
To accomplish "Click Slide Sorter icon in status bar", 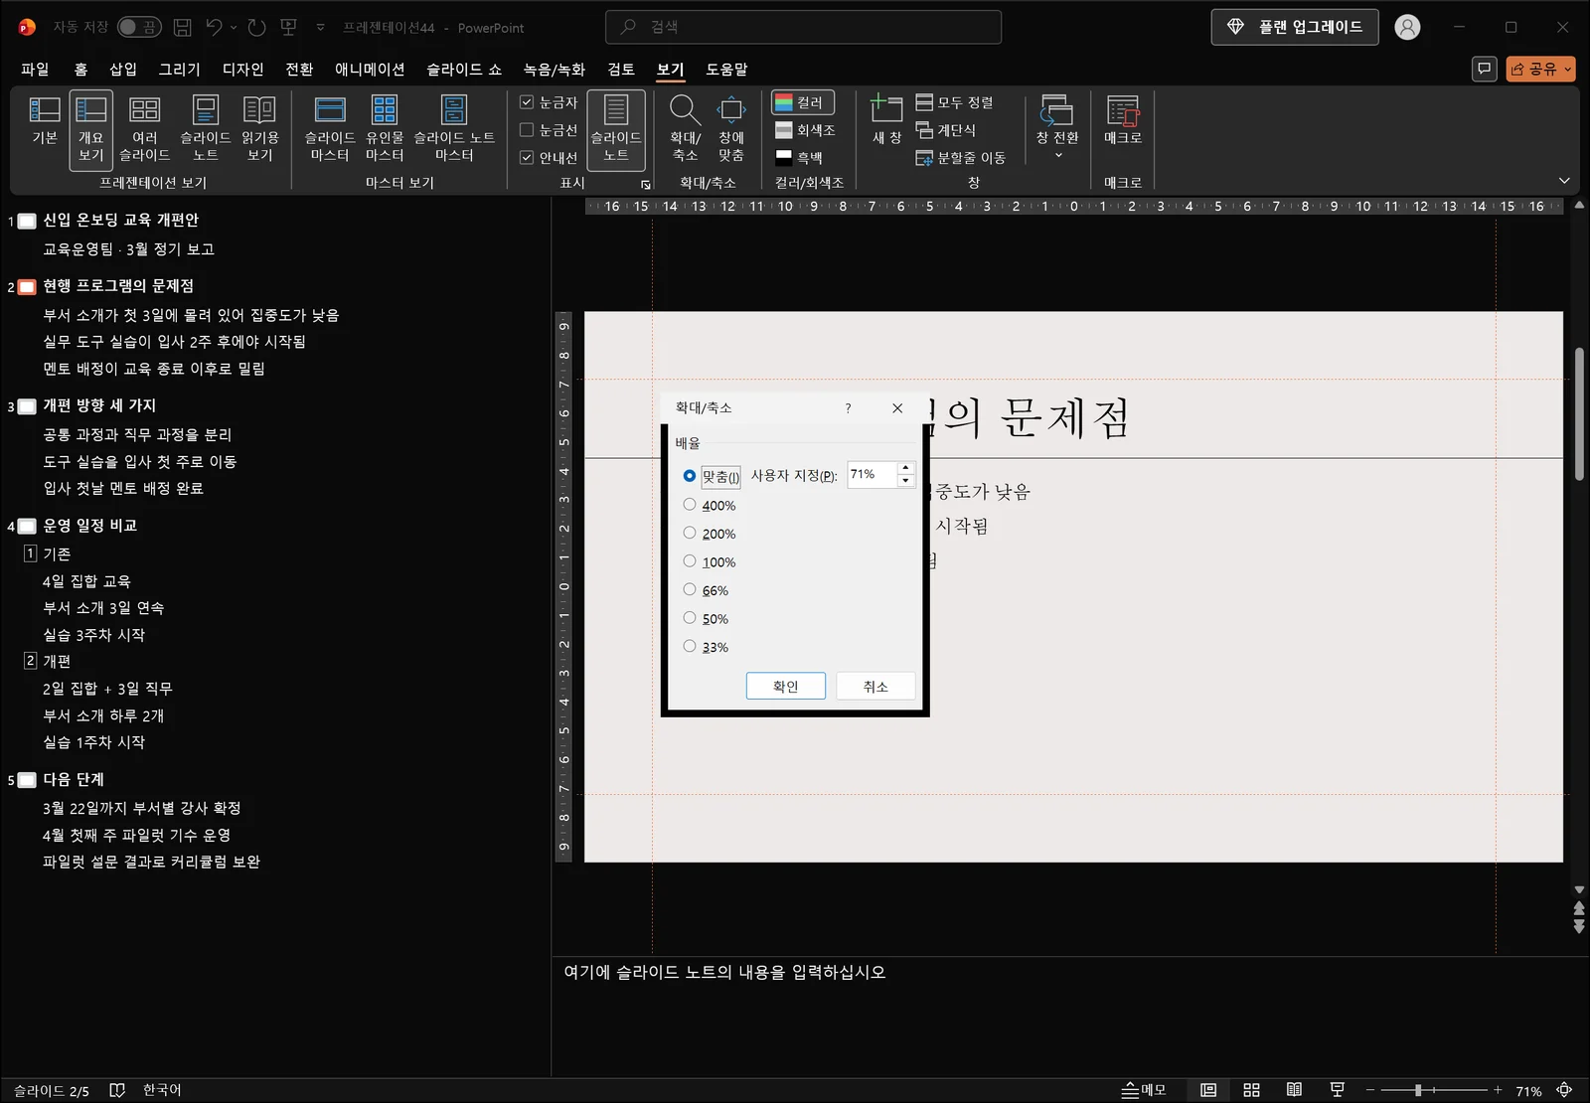I will coord(1251,1090).
